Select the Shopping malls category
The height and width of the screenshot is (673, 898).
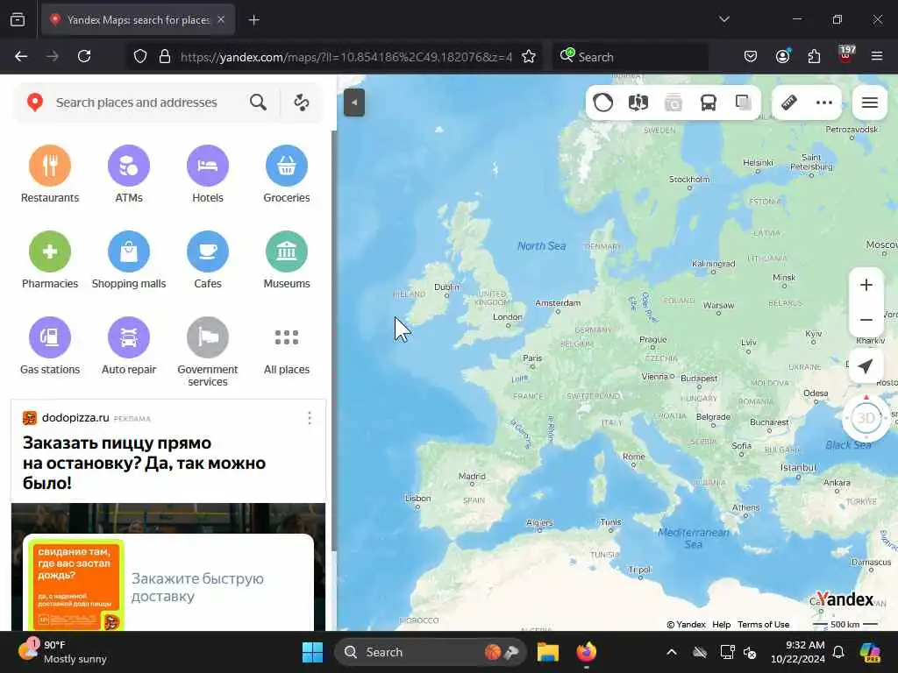pos(129,259)
